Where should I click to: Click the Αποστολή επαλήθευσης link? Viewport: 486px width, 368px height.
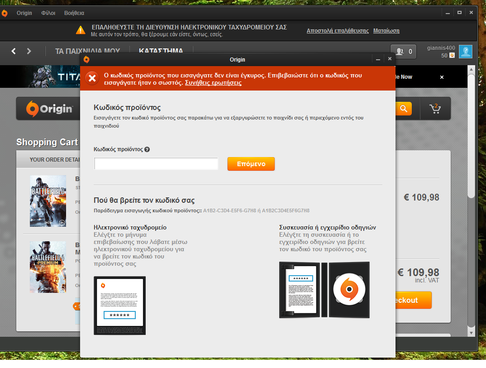(338, 31)
